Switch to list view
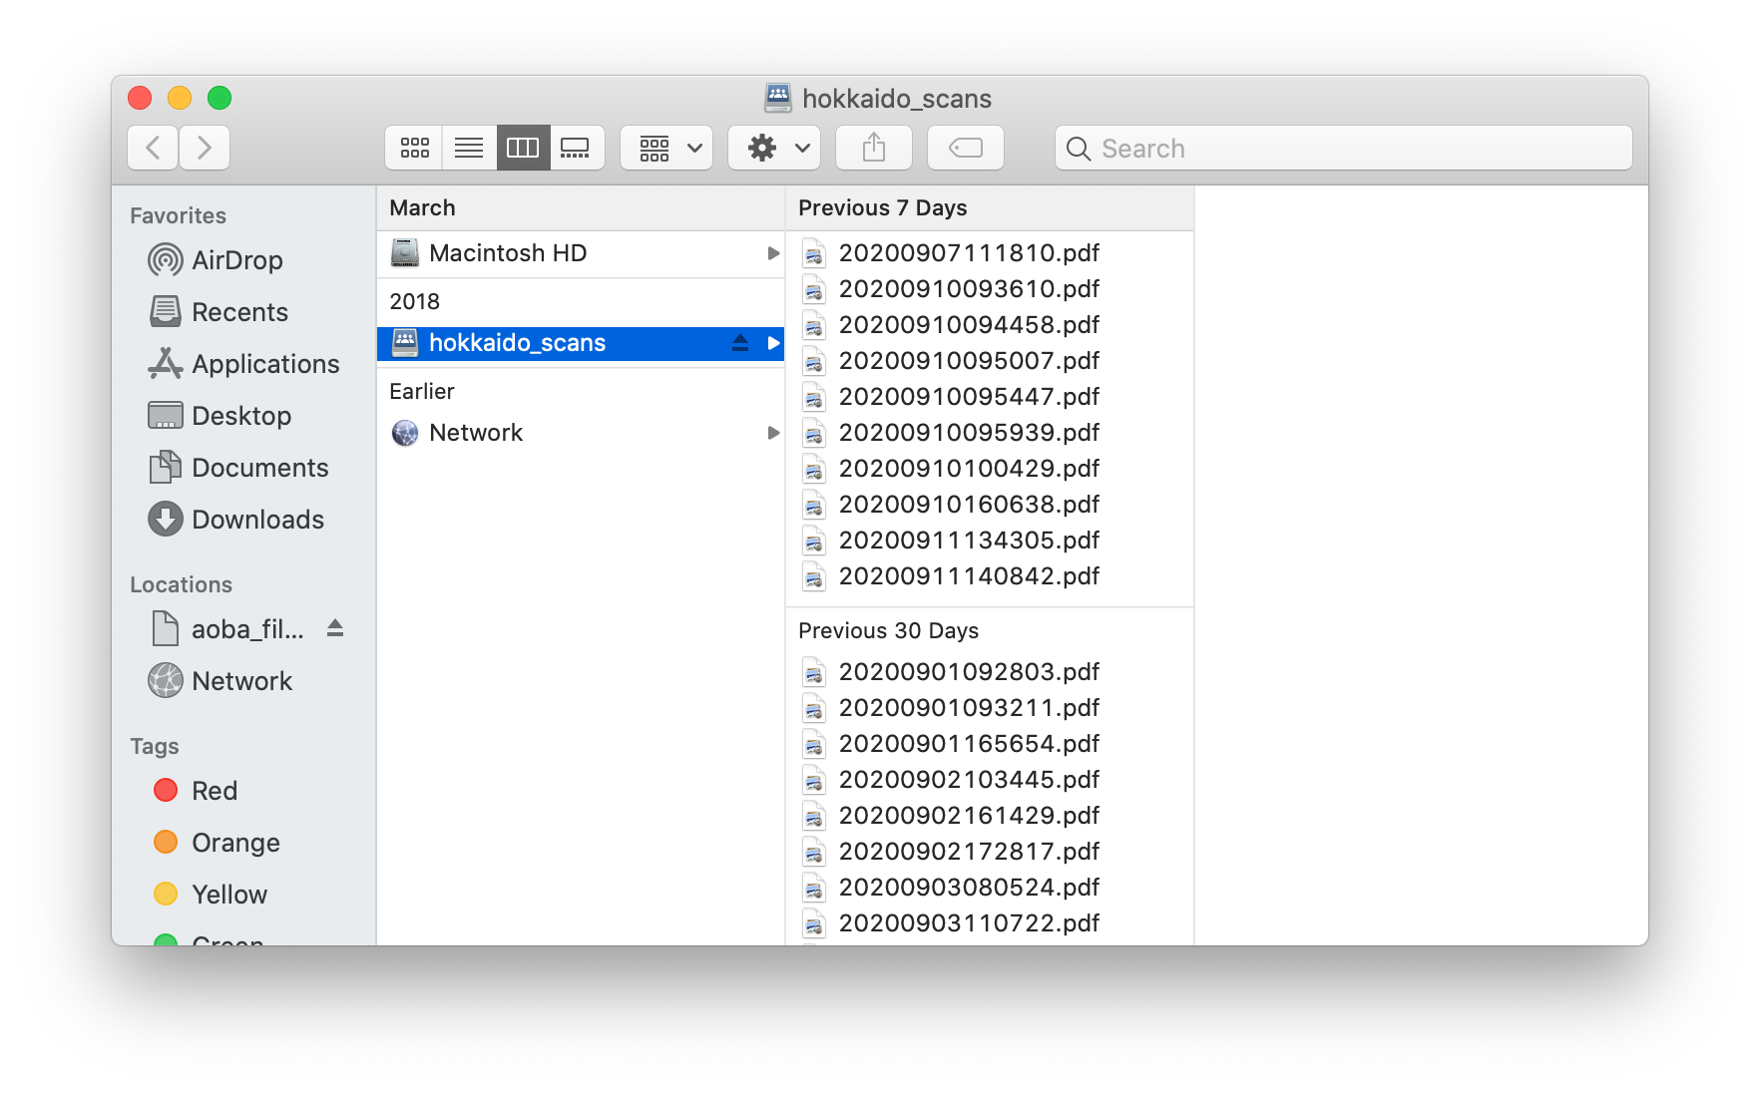 (469, 149)
